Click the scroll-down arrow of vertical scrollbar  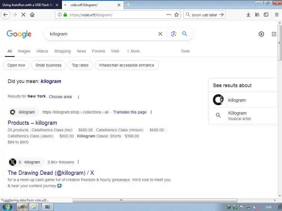tap(280, 196)
